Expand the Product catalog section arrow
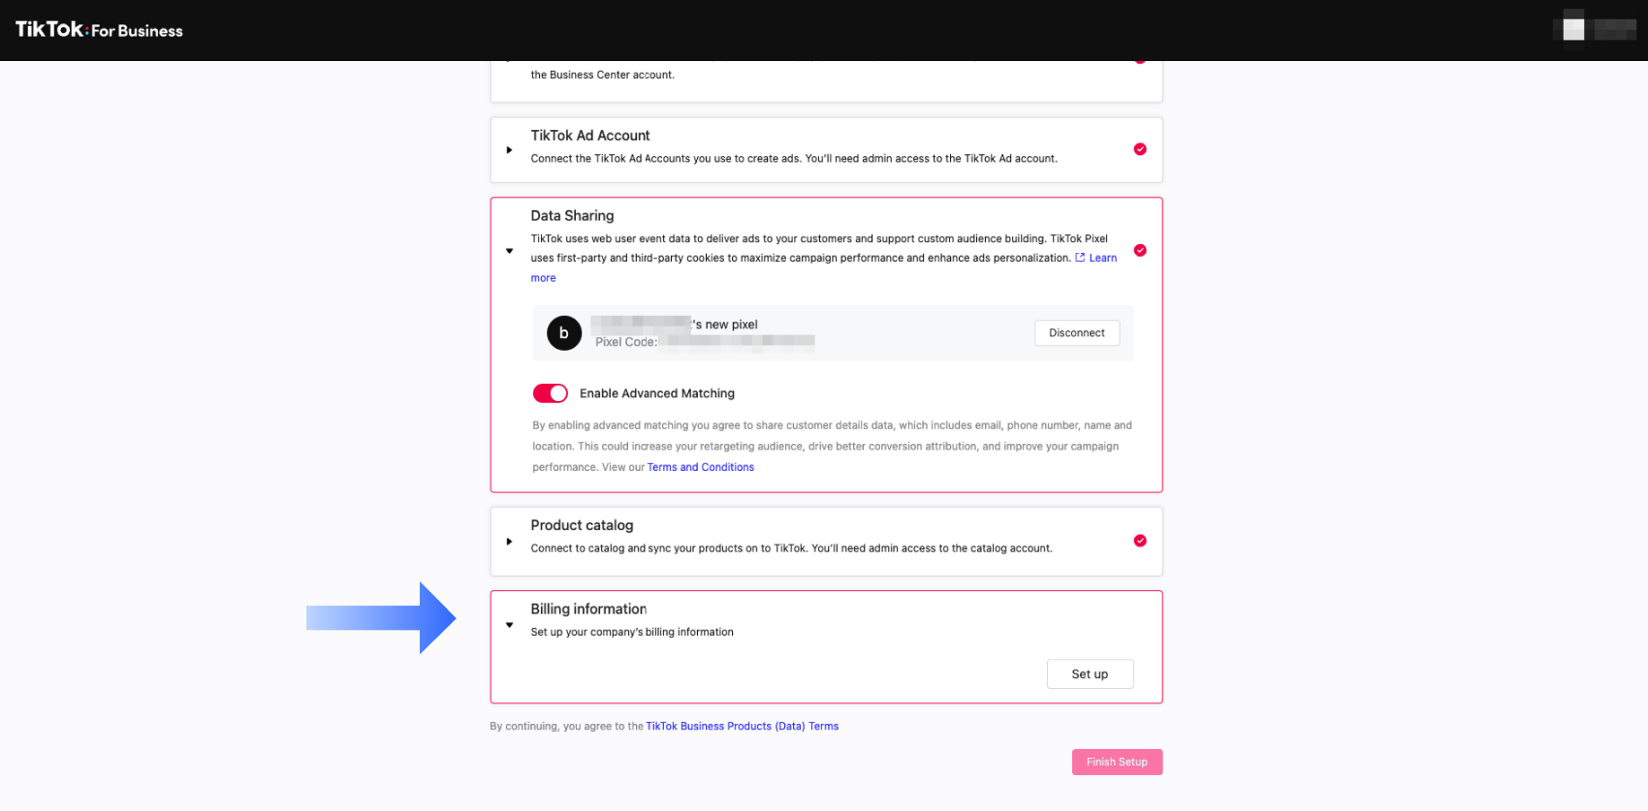The height and width of the screenshot is (811, 1648). coord(509,542)
